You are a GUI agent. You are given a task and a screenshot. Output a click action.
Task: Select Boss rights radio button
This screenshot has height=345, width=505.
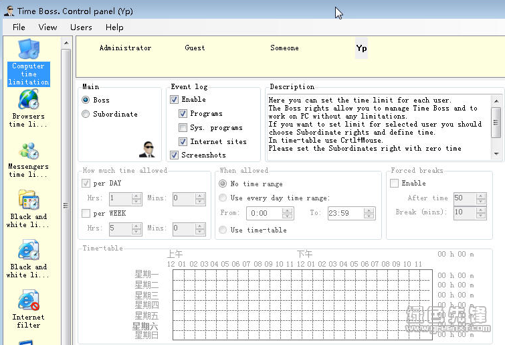86,100
